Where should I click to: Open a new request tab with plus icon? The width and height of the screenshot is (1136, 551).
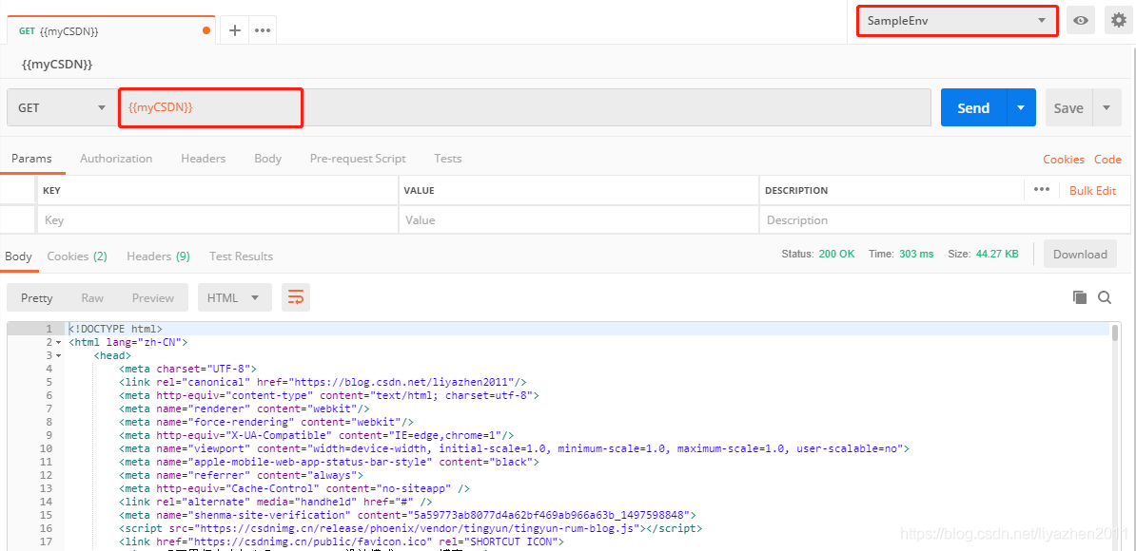click(234, 30)
